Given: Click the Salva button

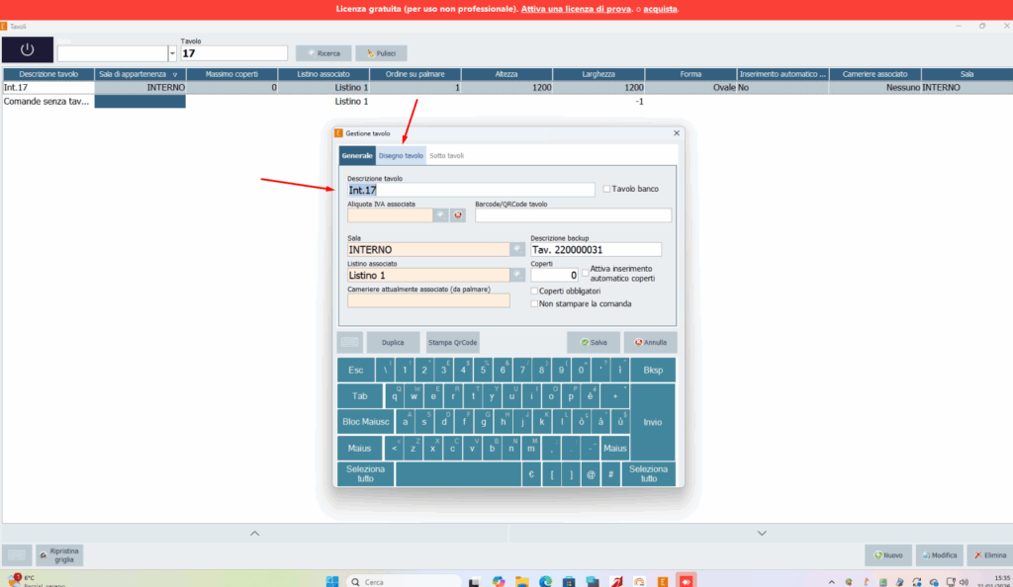Looking at the screenshot, I should [x=594, y=342].
